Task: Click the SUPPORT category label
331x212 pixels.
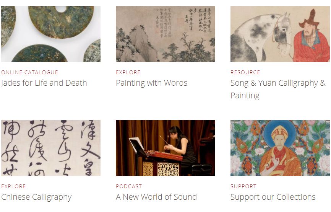Action: 243,186
